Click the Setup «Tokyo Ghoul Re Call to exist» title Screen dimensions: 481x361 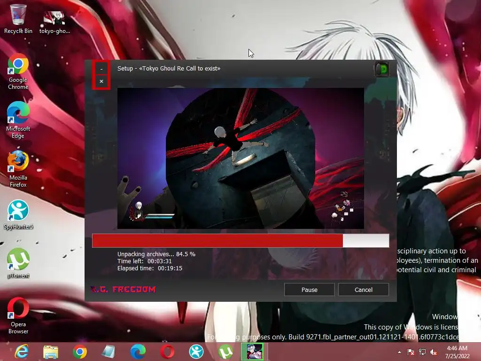pos(169,69)
